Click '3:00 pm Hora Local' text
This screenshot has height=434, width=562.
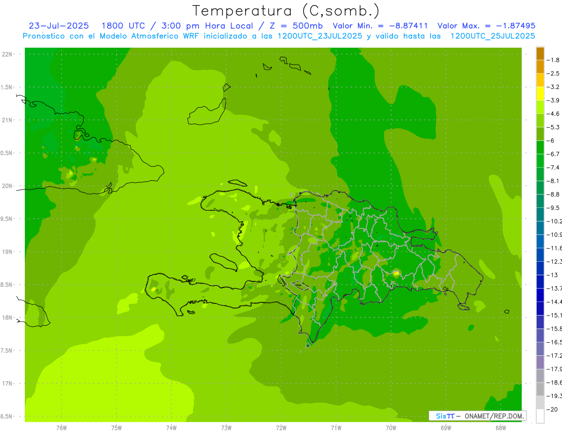[212, 26]
